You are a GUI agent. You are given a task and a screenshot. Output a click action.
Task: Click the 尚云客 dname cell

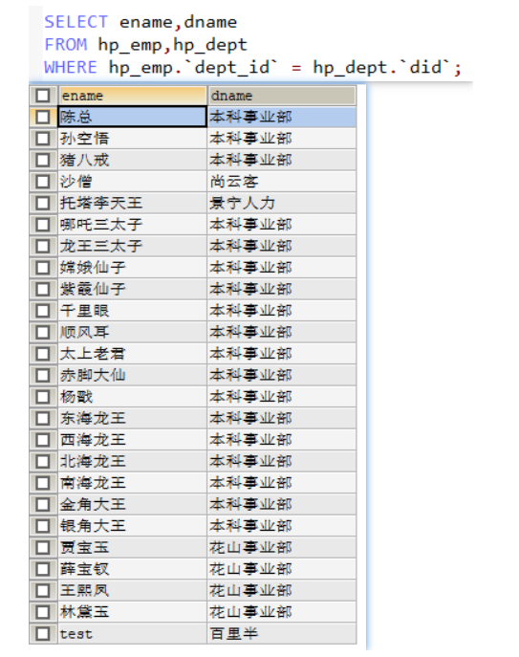click(x=282, y=182)
